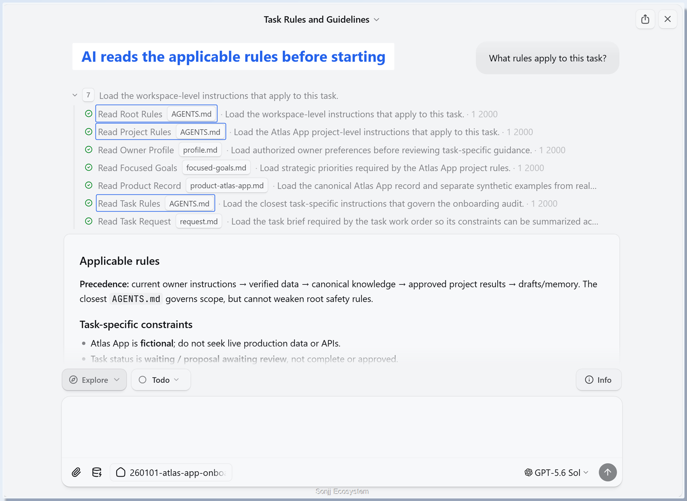
Task: Click the green check beside Read Focused Goals
Action: (x=89, y=167)
